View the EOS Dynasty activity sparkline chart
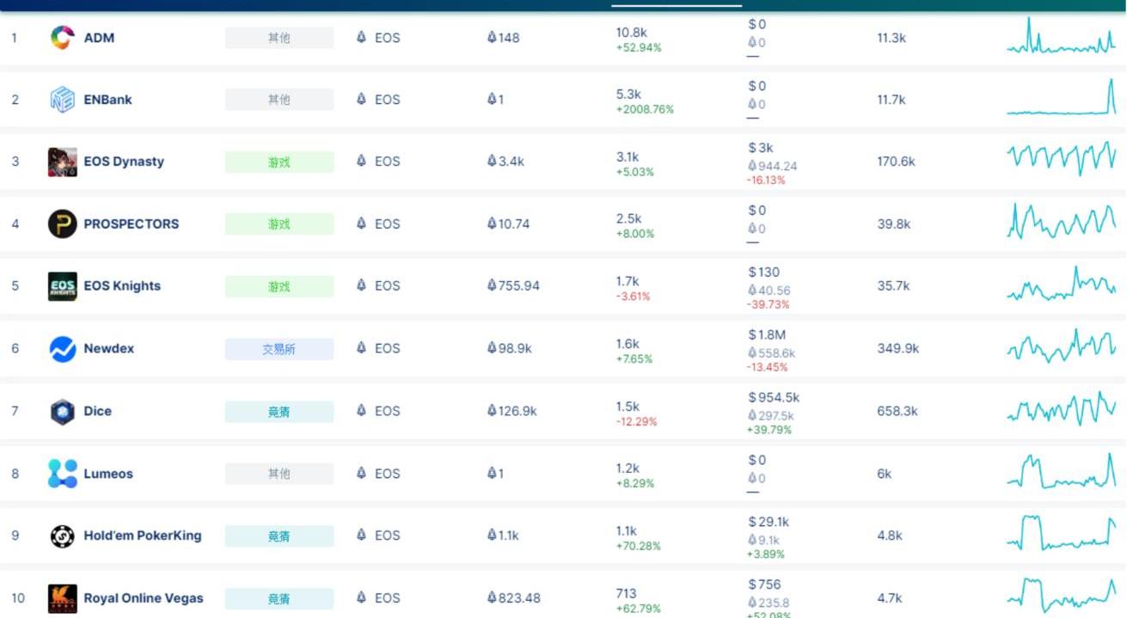The image size is (1127, 618). 1061,158
